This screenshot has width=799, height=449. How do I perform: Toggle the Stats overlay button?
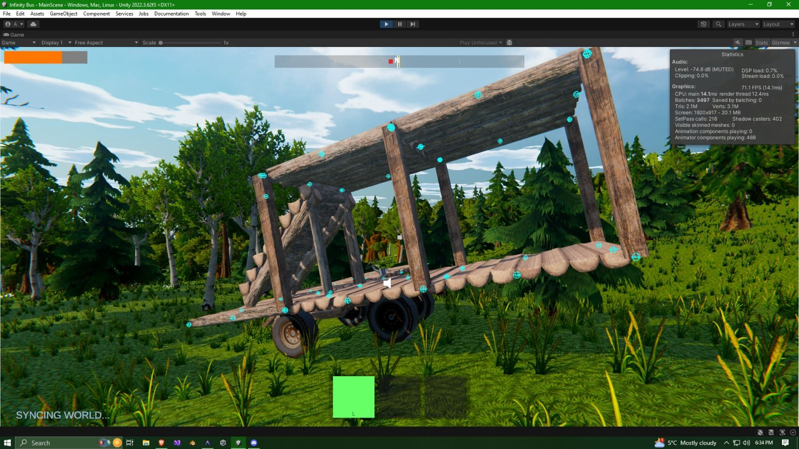(x=762, y=42)
